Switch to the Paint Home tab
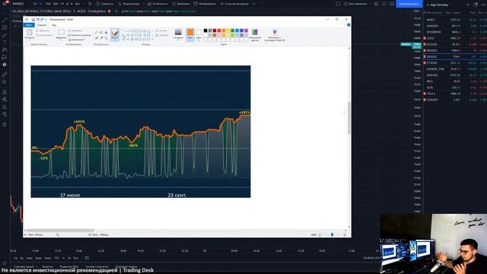This screenshot has height=274, width=487. pos(42,25)
